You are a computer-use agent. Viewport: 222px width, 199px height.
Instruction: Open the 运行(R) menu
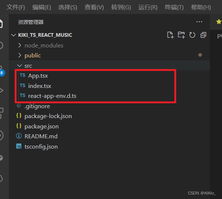[148, 7]
